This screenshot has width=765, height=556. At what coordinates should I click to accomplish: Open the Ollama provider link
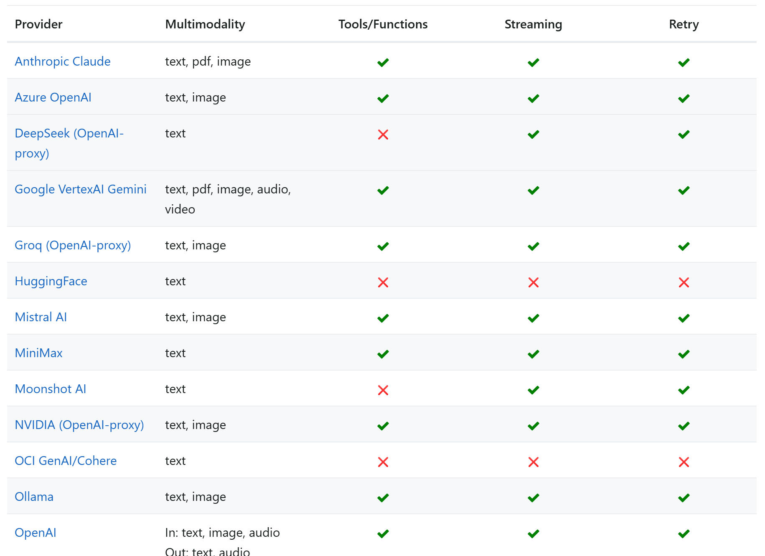tap(34, 497)
